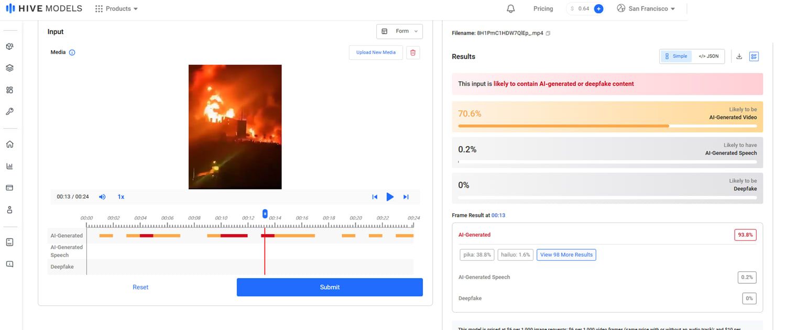The width and height of the screenshot is (786, 330).
Task: Open the cube icon in the left sidebar
Action: (9, 47)
